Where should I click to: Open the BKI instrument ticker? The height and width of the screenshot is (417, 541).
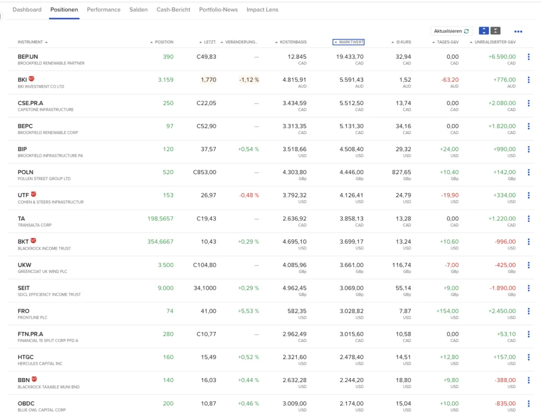(22, 80)
